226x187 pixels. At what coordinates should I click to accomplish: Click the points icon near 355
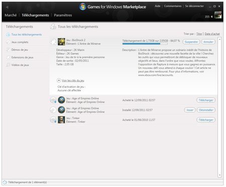212,16
